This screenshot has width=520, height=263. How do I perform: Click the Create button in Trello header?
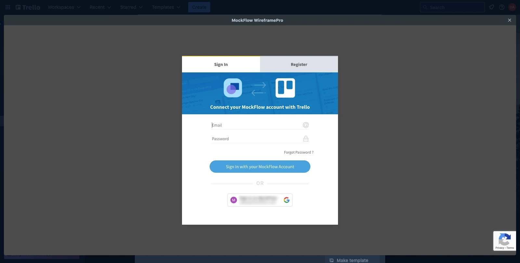[199, 7]
